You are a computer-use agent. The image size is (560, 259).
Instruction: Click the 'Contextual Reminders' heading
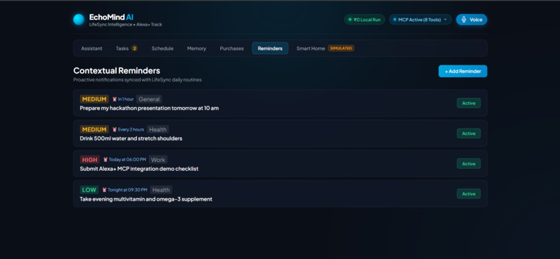point(117,71)
